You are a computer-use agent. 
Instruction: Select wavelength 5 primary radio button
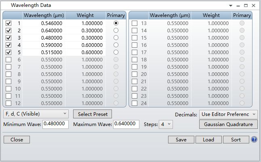[116, 53]
